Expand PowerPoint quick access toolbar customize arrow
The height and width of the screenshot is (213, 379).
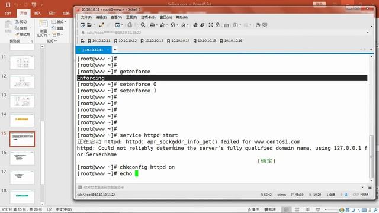tap(41, 5)
